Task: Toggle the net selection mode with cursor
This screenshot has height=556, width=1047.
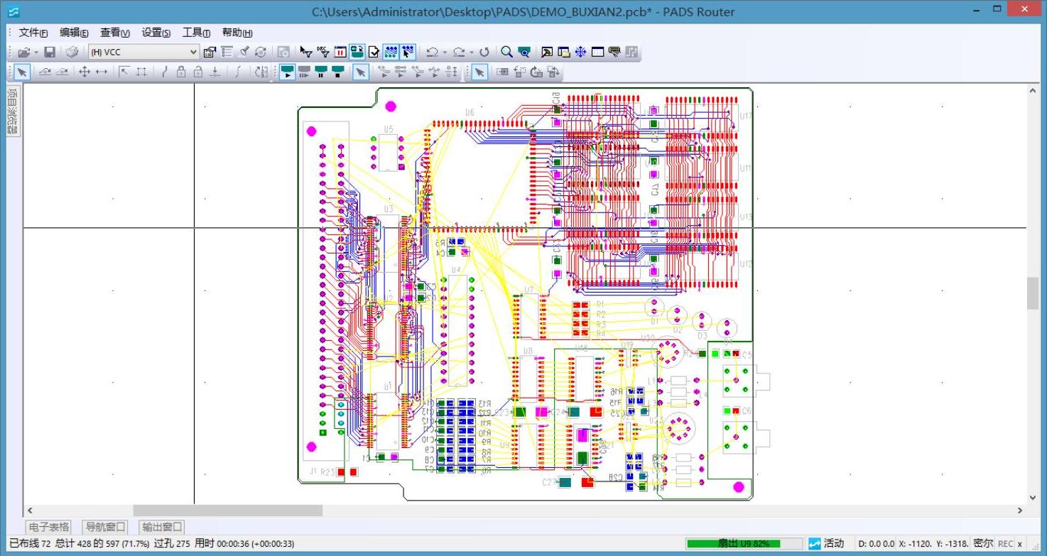Action: point(407,52)
